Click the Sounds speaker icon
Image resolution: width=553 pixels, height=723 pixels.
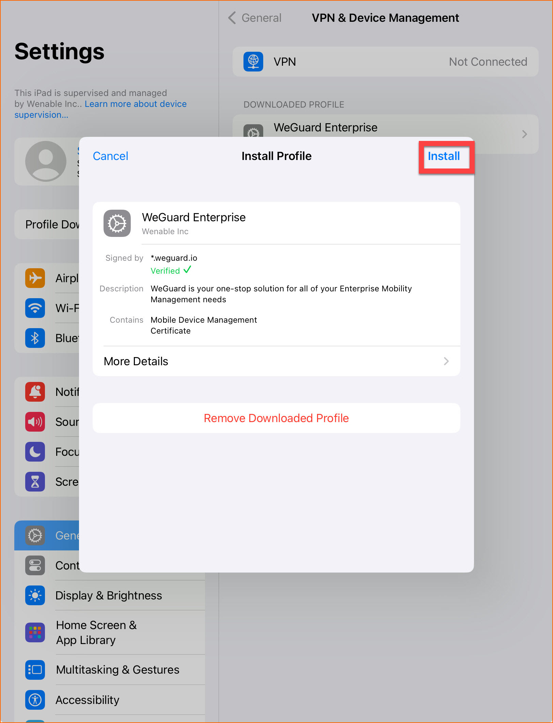click(x=35, y=422)
